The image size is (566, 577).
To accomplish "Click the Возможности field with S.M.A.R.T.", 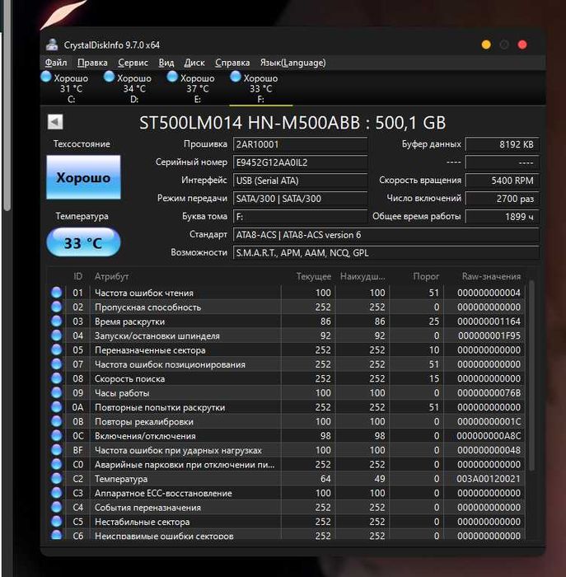I will pyautogui.click(x=386, y=253).
